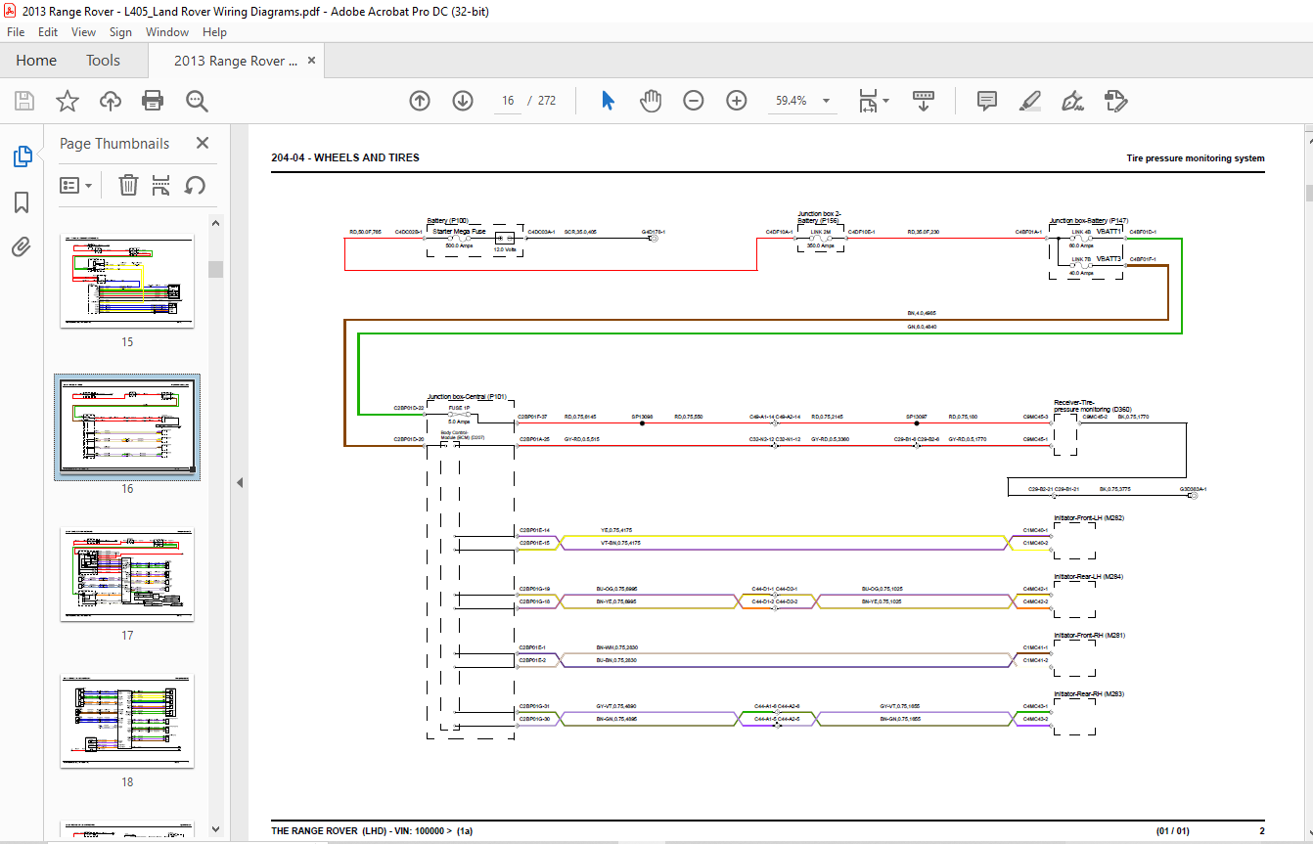Viewport: 1313px width, 844px height.
Task: Activate the hand pan tool
Action: 651,101
